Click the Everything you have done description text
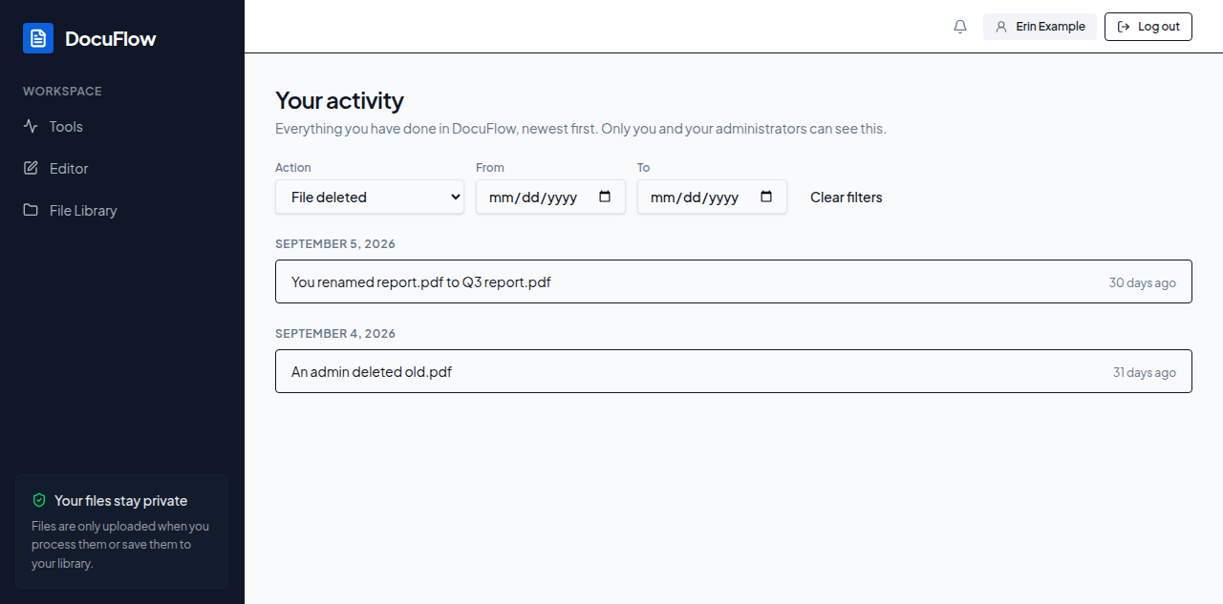 (581, 128)
